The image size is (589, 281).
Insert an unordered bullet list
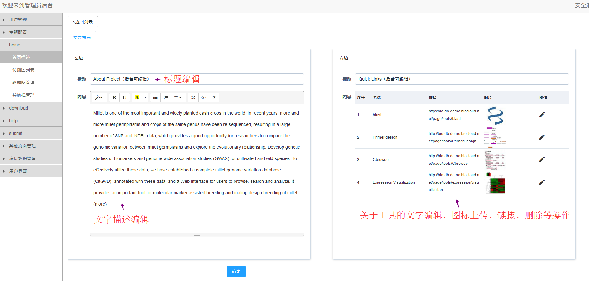click(155, 98)
